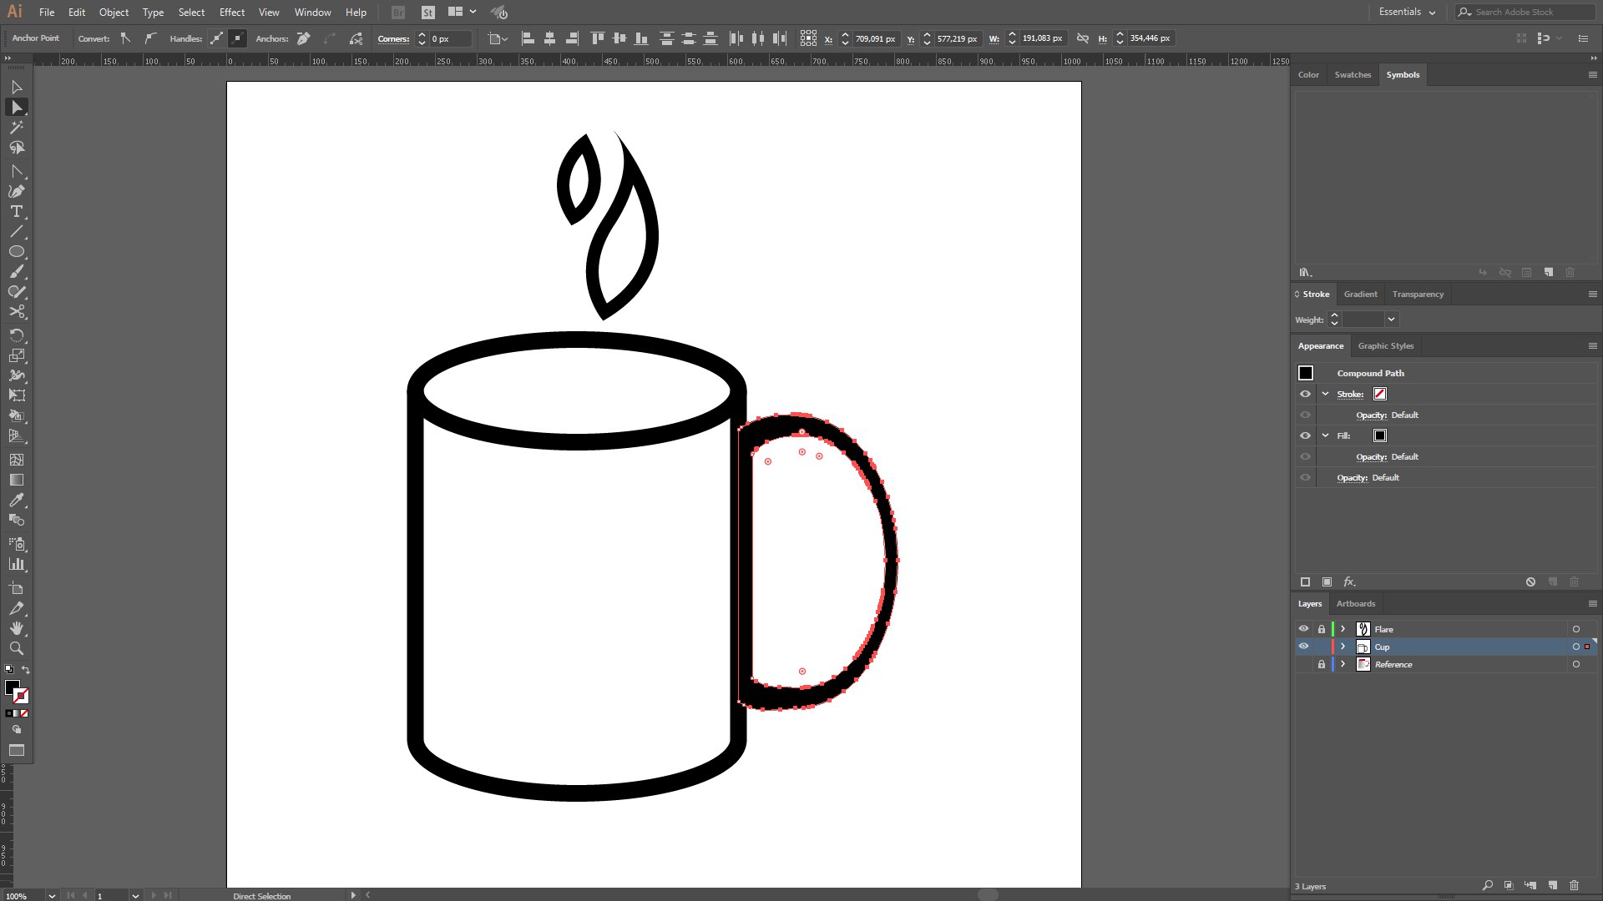
Task: Open the Effect menu
Action: [x=231, y=13]
